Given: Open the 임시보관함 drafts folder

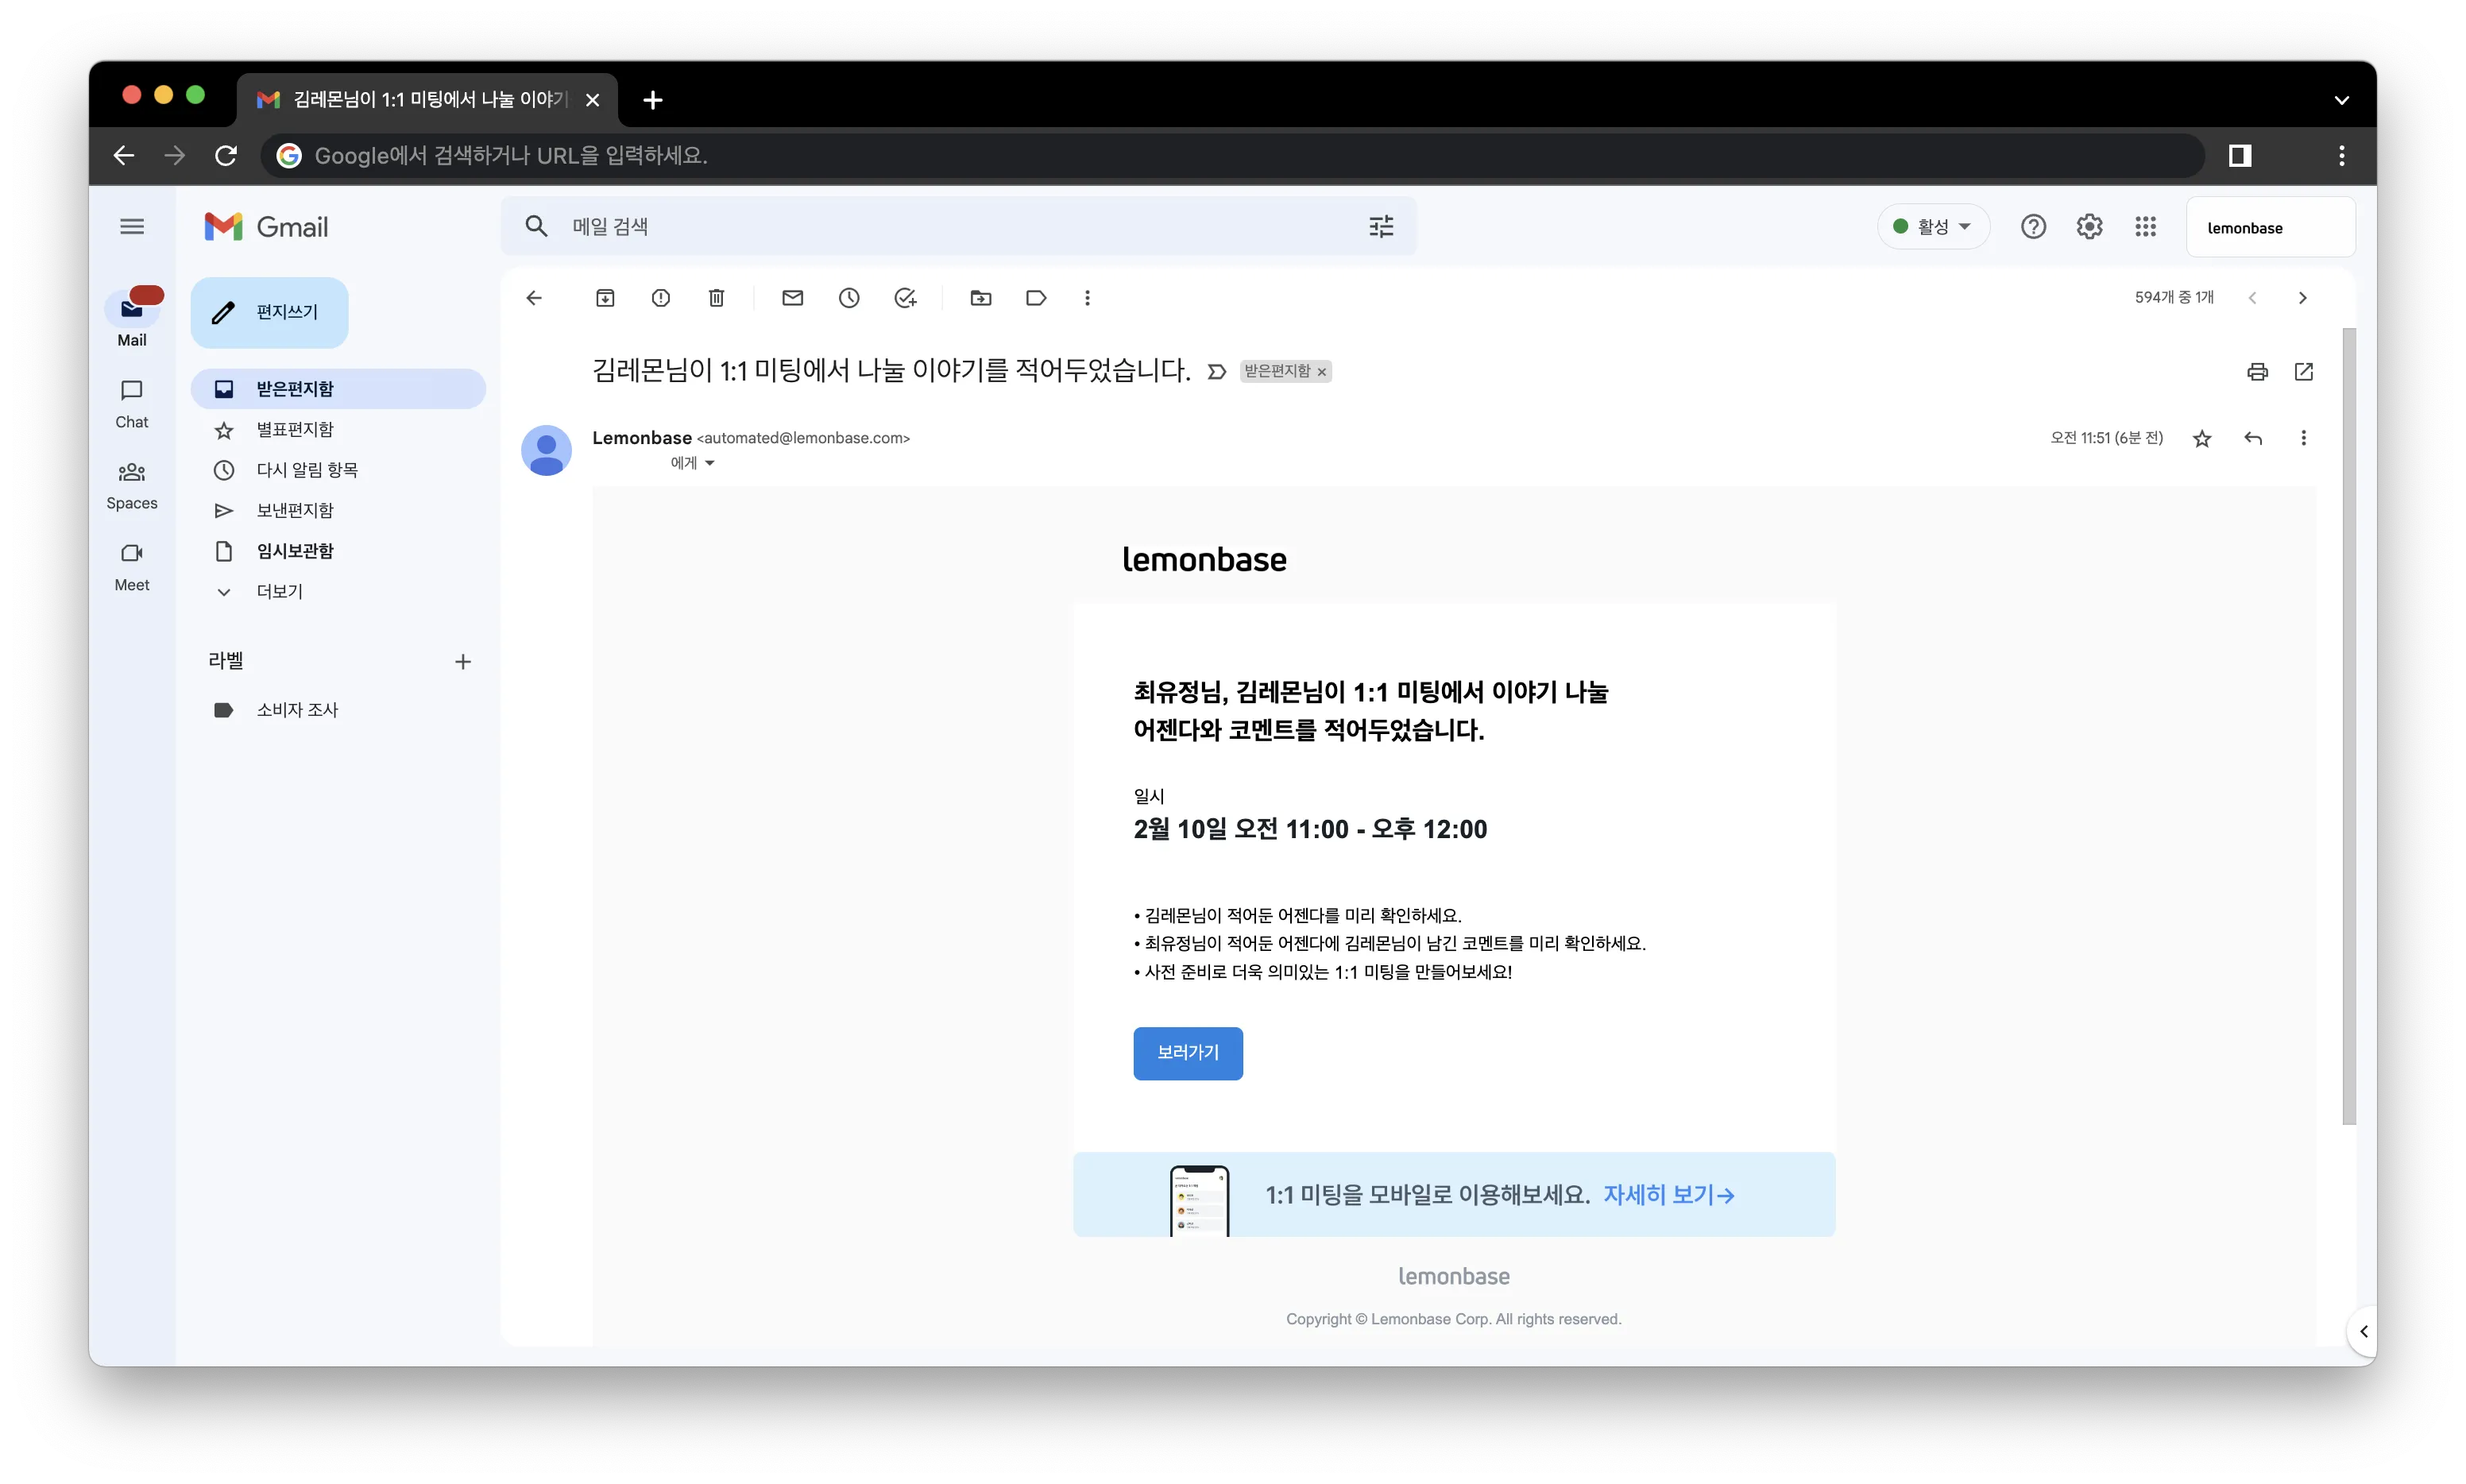Looking at the screenshot, I should coord(338,551).
